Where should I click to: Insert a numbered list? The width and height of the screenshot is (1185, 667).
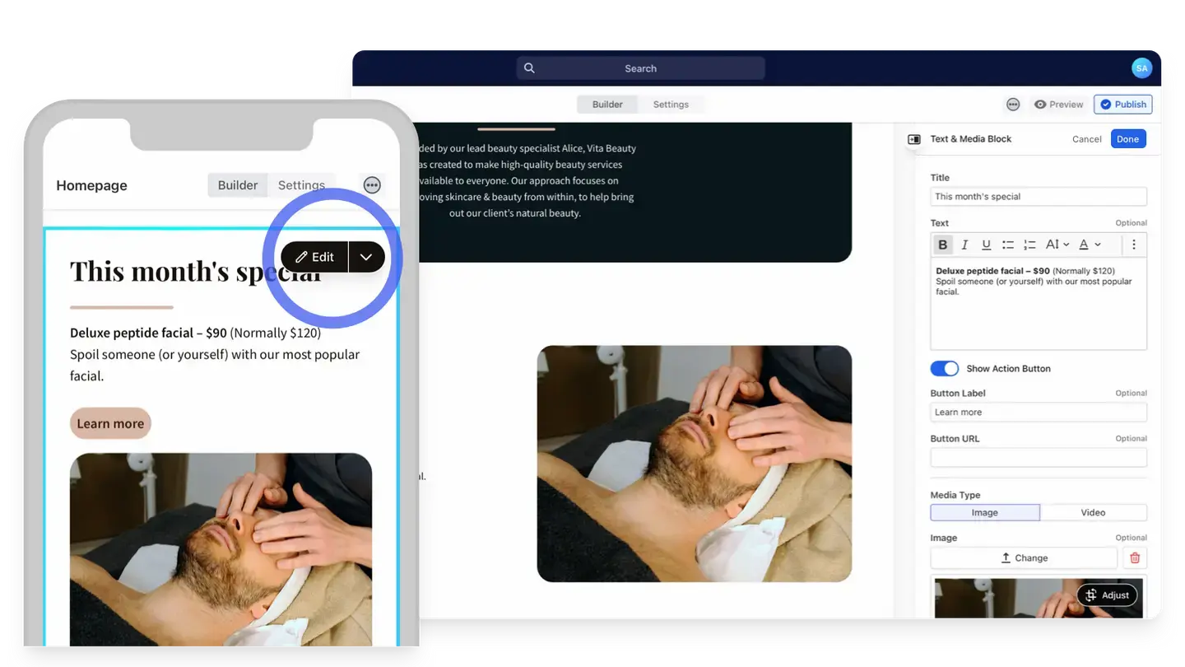(1029, 245)
